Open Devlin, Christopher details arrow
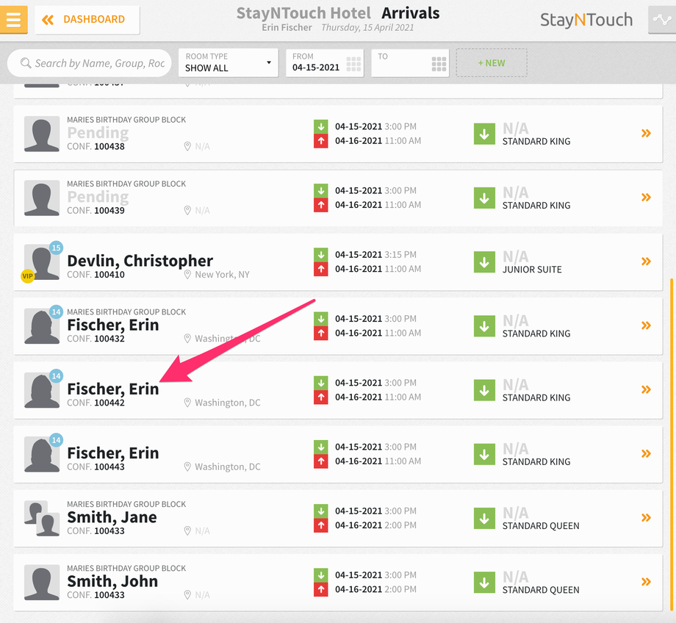Viewport: 676px width, 623px height. click(x=646, y=262)
